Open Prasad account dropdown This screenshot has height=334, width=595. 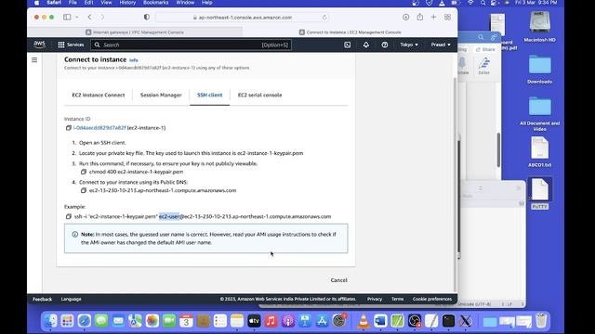click(x=441, y=45)
